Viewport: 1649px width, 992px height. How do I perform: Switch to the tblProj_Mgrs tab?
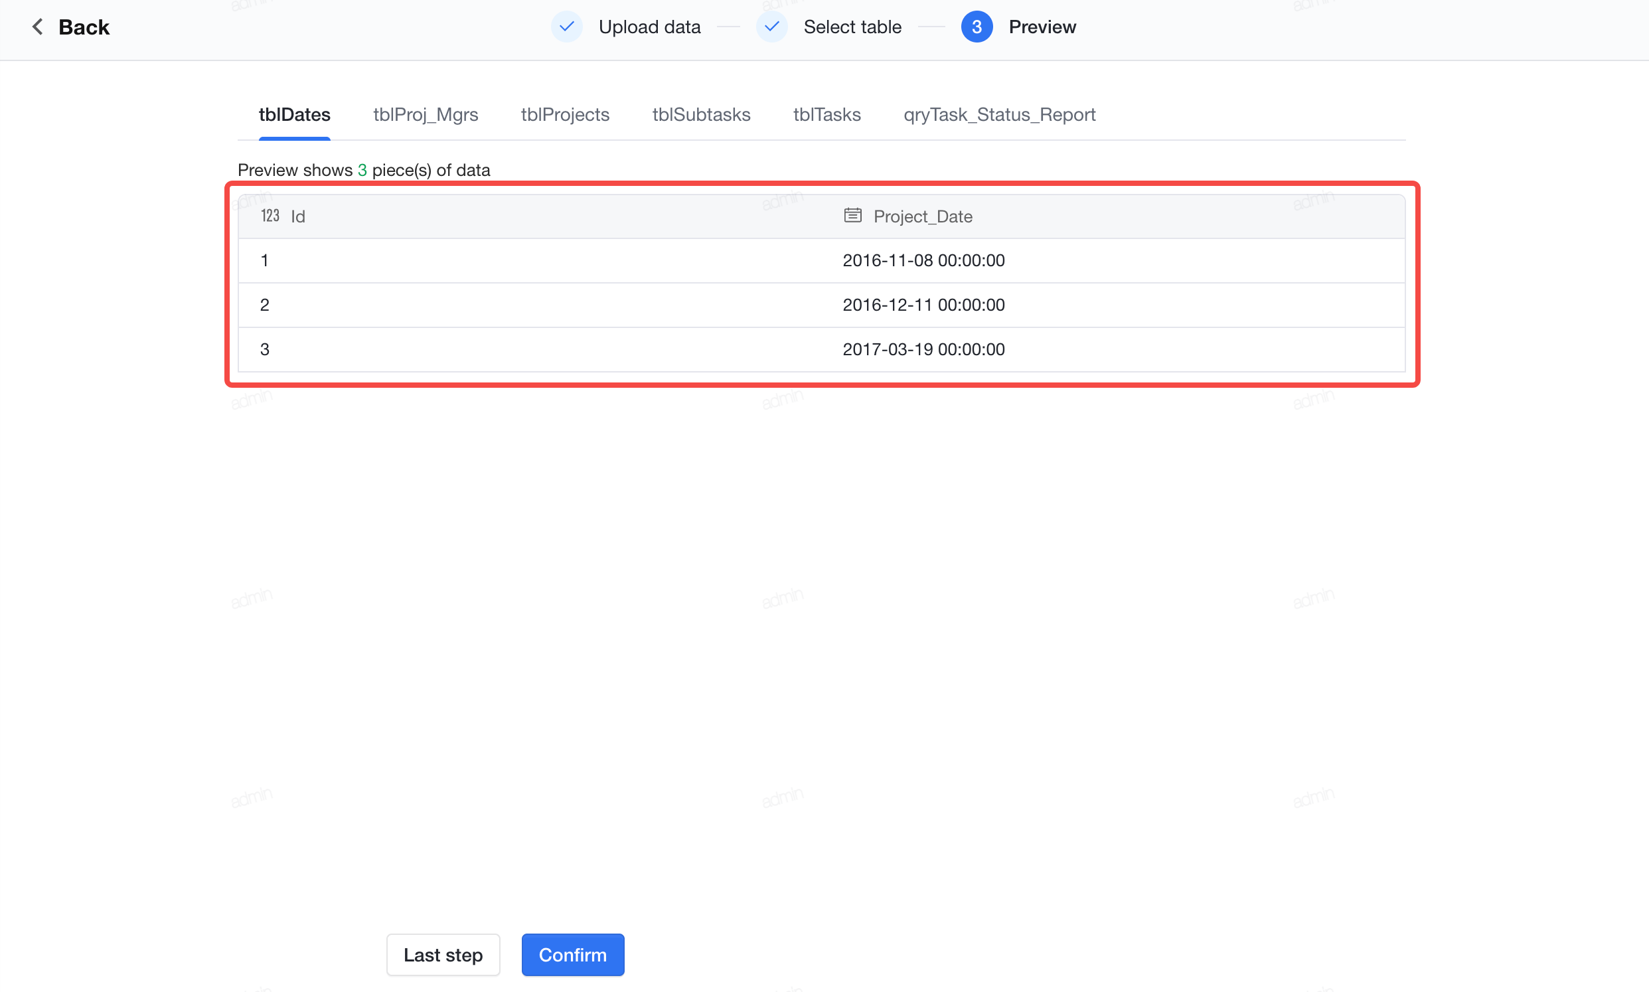coord(426,115)
